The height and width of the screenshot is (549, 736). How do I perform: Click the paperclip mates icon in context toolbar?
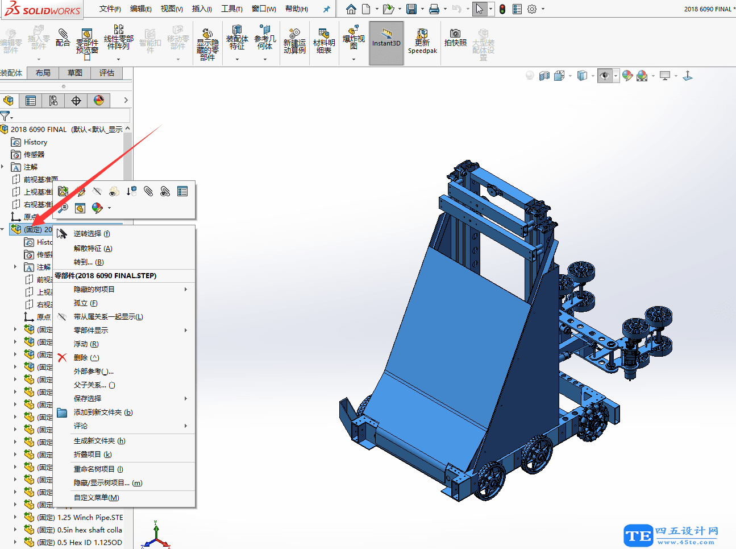(x=148, y=192)
